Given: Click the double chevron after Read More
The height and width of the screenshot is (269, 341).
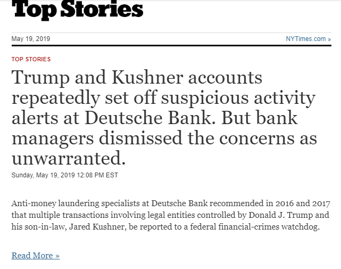Looking at the screenshot, I should (57, 256).
